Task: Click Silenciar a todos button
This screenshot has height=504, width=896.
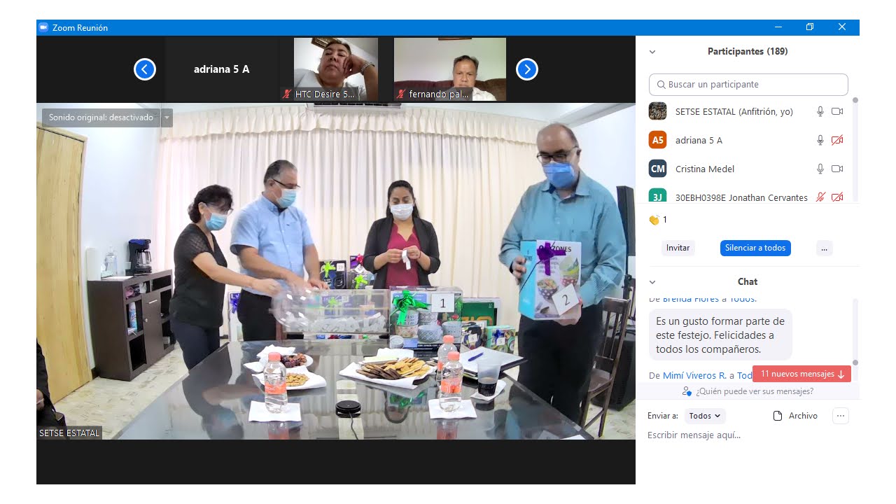Action: click(x=755, y=248)
